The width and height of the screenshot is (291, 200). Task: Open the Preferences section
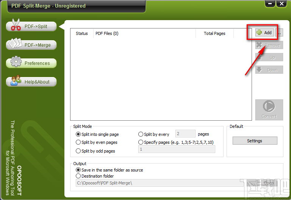(31, 63)
